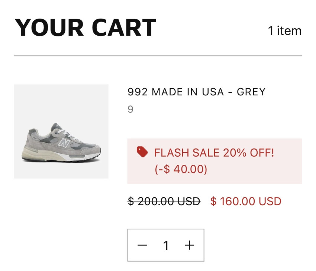Open the grey sneaker product thumbnail
This screenshot has height=271, width=316.
[61, 131]
